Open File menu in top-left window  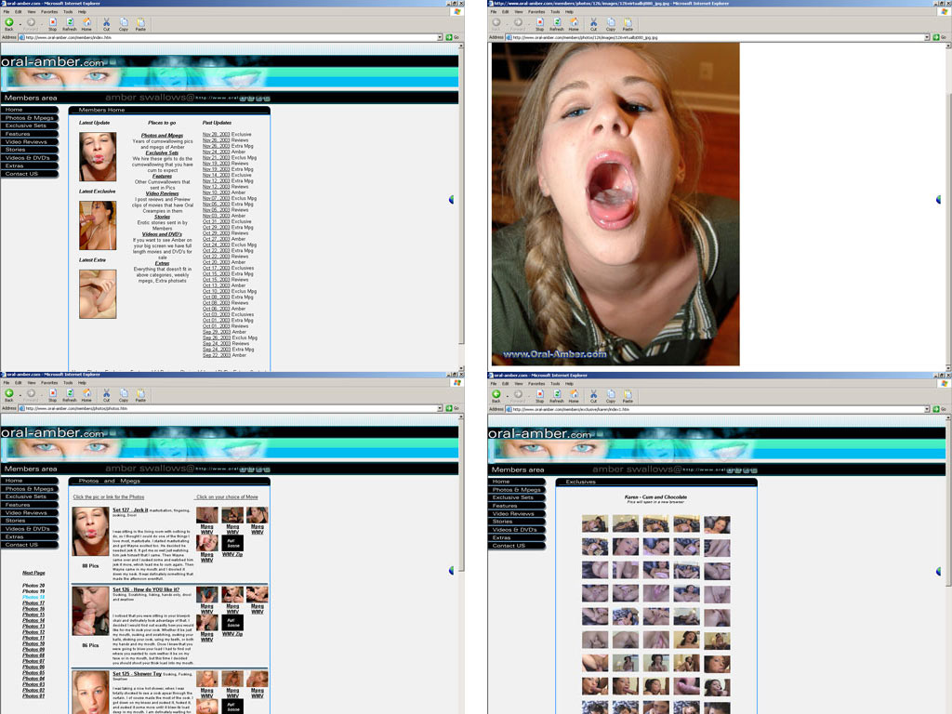click(x=7, y=11)
